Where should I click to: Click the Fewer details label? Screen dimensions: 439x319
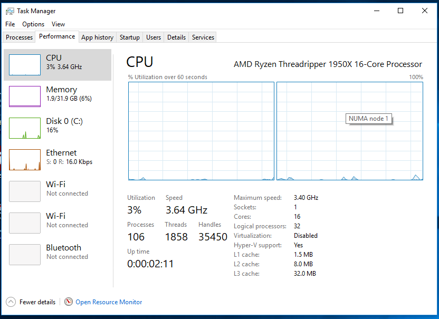point(37,302)
